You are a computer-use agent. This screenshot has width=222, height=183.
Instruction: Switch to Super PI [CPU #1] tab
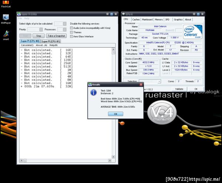[51, 41]
